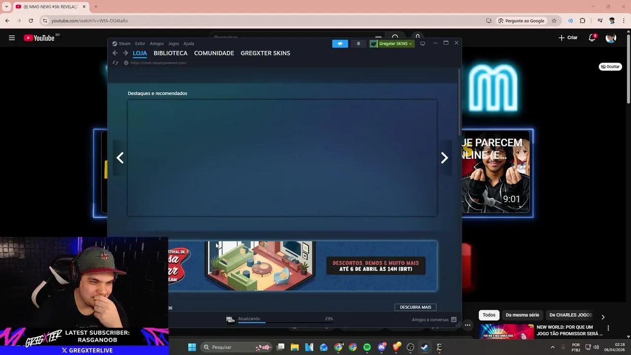Show hidden system tray icons
The image size is (631, 355).
[552, 347]
